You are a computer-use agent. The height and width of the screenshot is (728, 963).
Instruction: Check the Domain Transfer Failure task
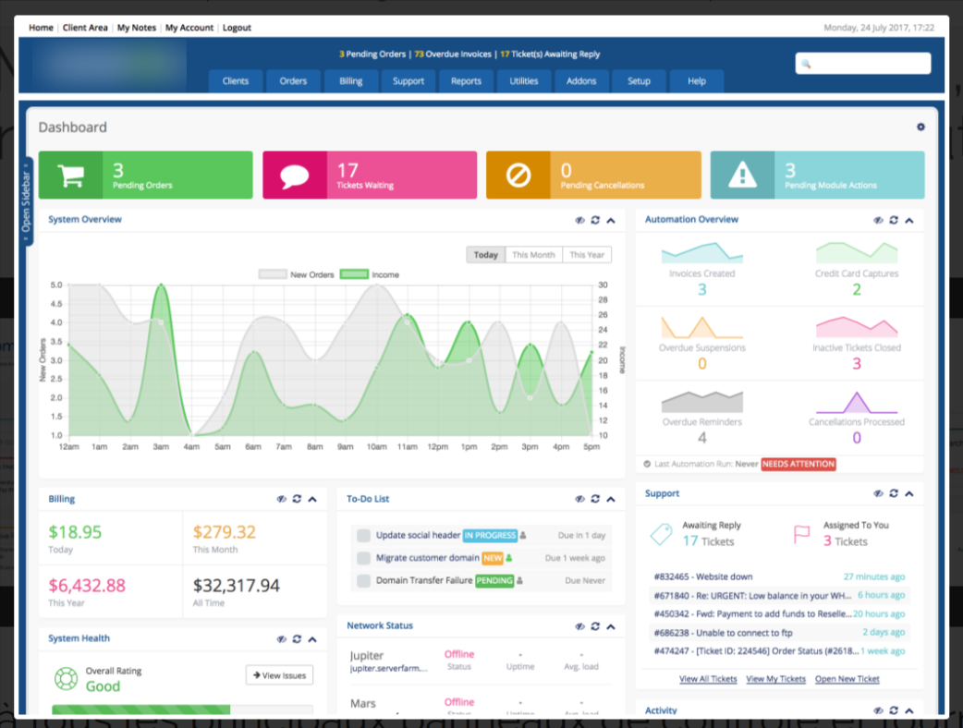[x=363, y=581]
